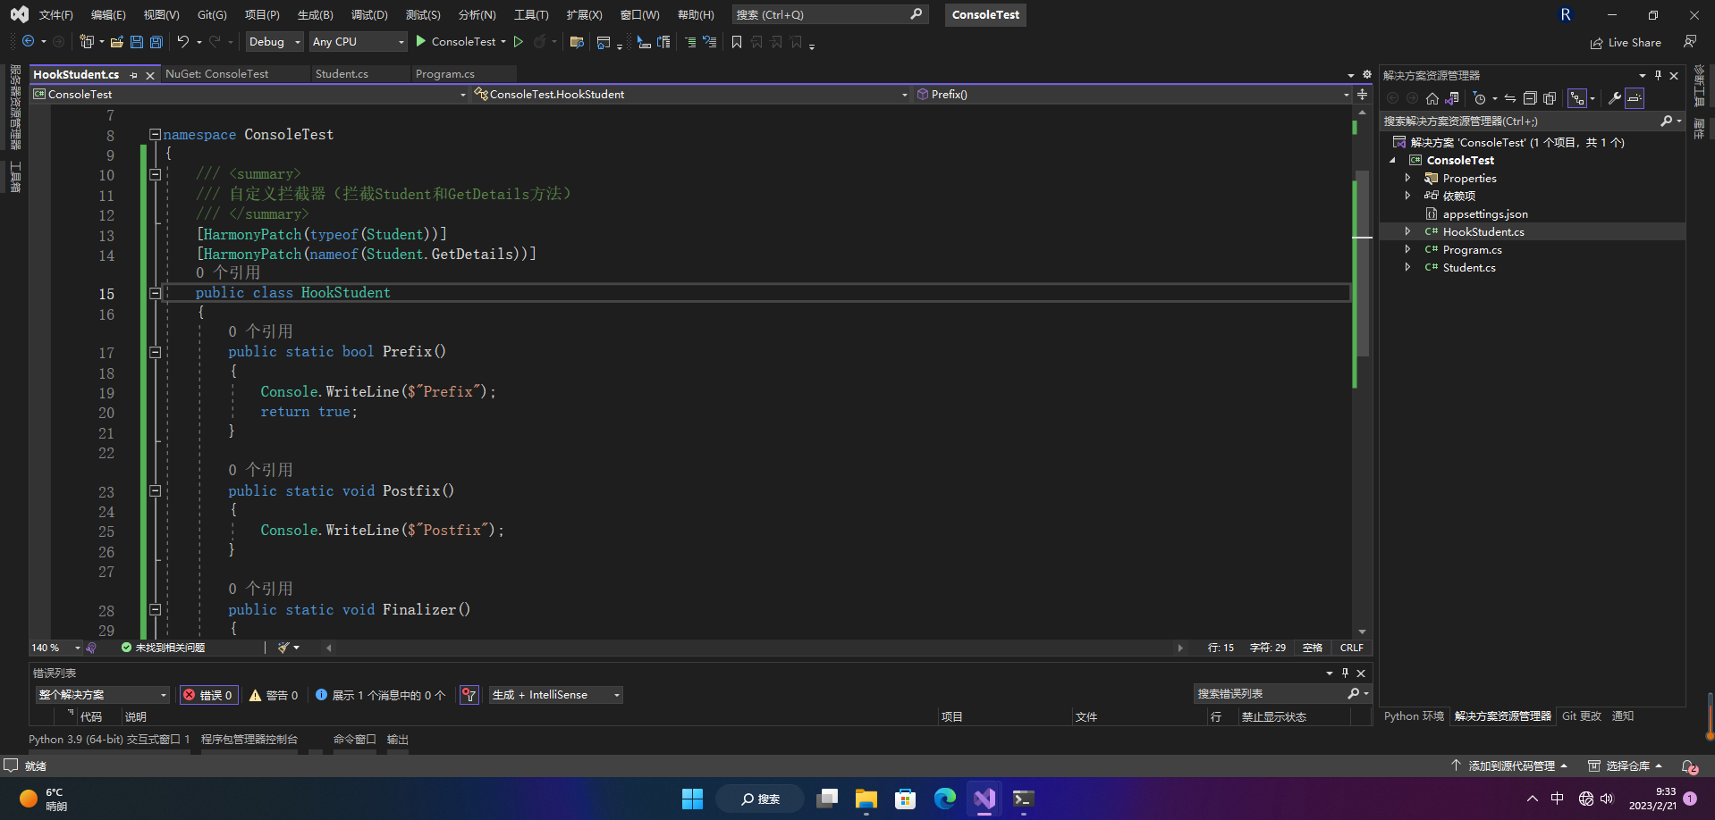Click the bookmark toggle icon in toolbar

pos(737,42)
